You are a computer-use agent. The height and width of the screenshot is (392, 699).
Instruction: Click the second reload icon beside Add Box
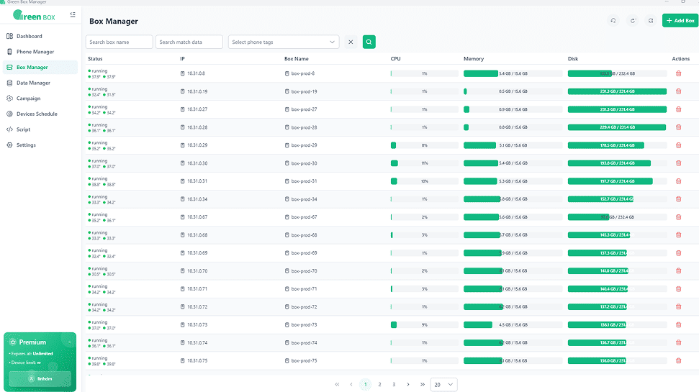633,20
